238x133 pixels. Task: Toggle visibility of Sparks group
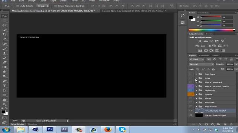pyautogui.click(x=191, y=95)
